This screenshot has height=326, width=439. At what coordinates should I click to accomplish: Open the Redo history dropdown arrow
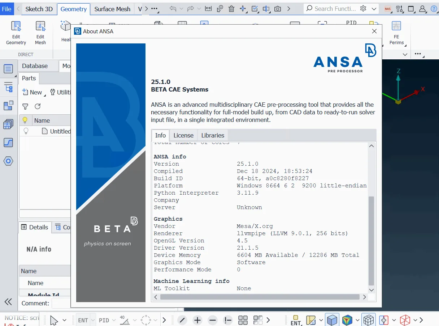[x=199, y=9]
